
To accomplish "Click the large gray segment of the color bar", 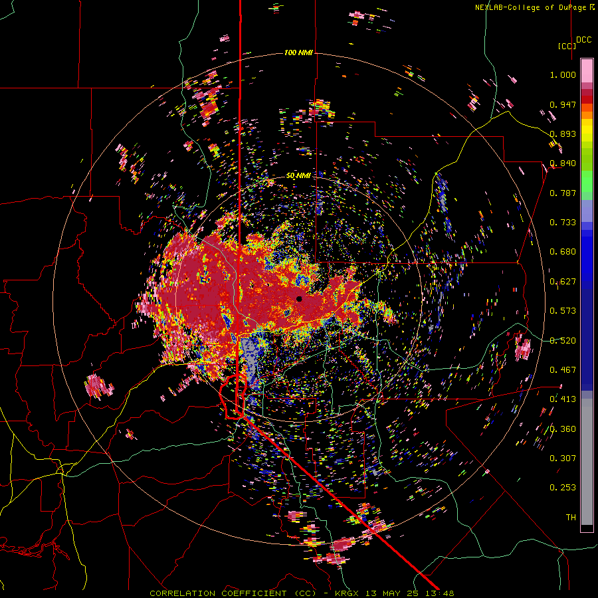I will (x=587, y=462).
